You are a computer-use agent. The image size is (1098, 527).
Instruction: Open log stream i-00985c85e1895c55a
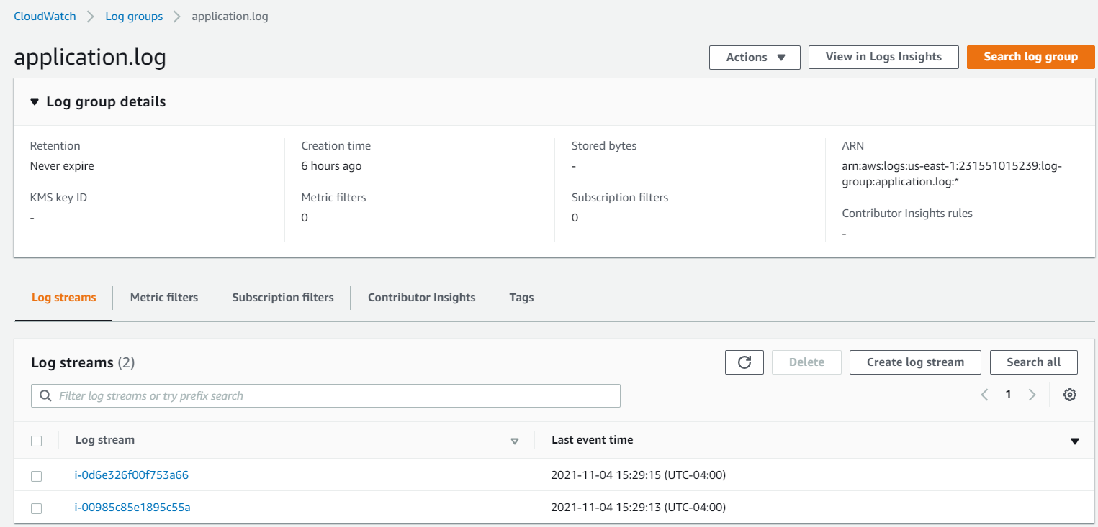(132, 508)
